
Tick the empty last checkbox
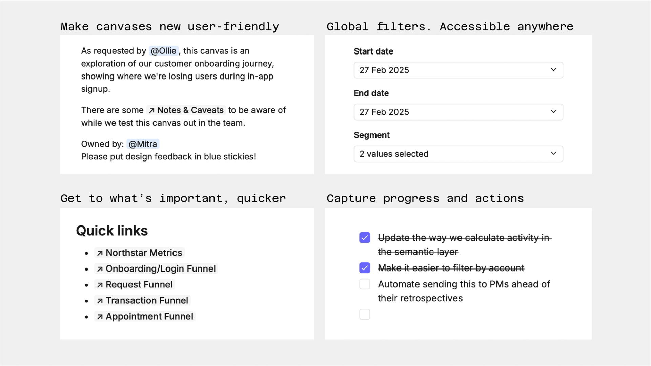coord(365,314)
